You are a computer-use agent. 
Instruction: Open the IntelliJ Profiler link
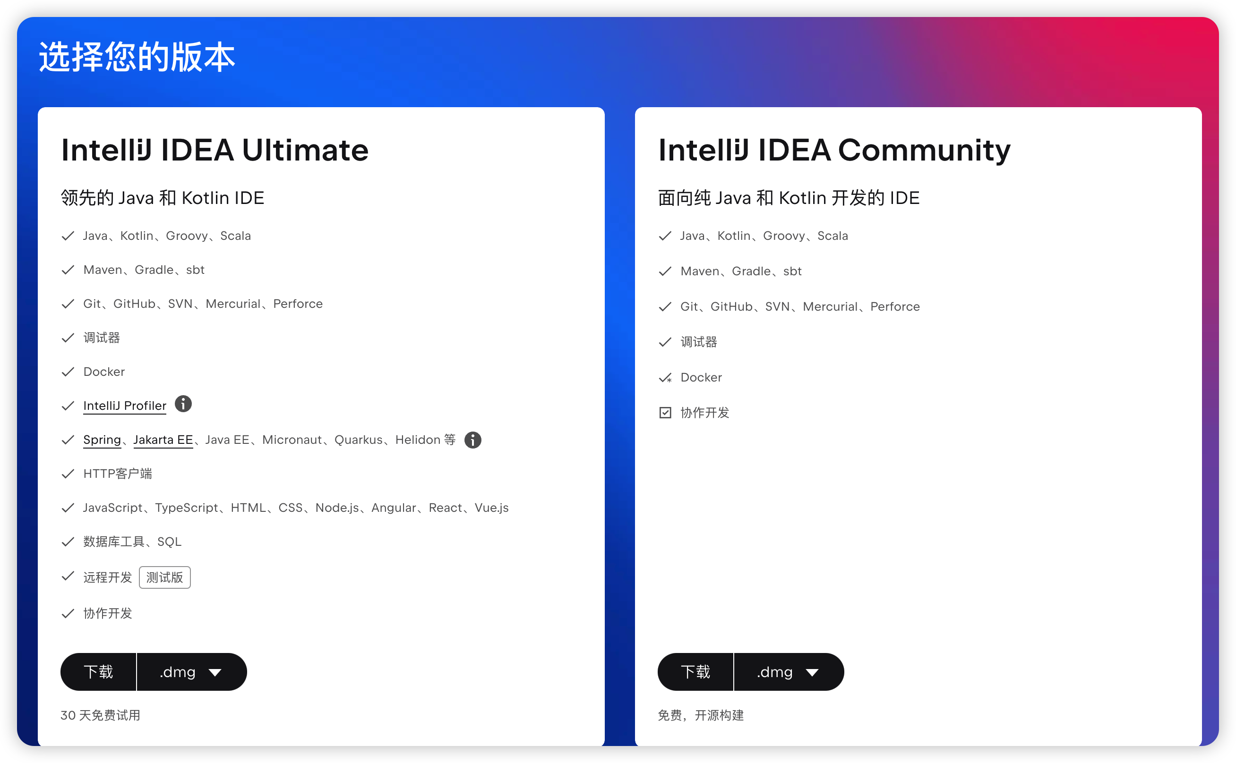[124, 406]
